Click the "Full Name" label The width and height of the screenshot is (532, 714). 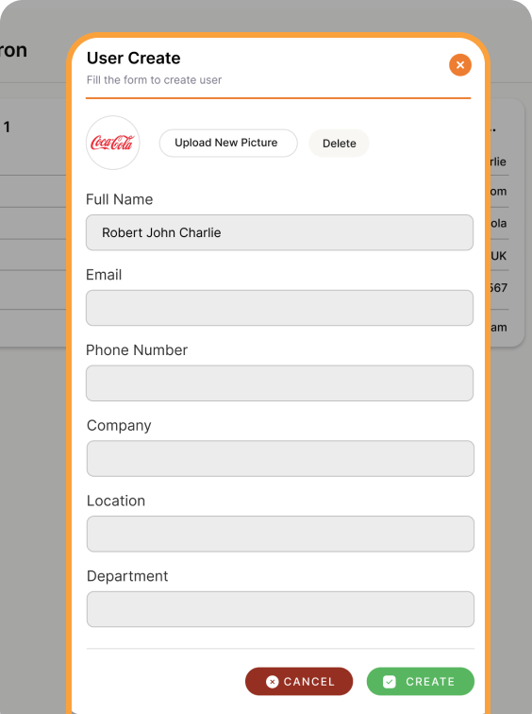(x=119, y=199)
